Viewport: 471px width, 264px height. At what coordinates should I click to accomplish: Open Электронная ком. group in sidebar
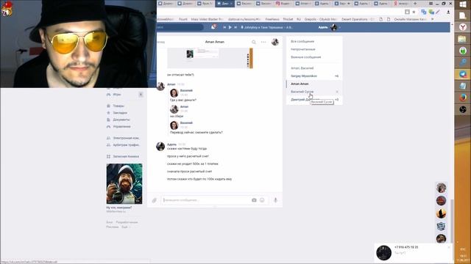click(x=123, y=139)
